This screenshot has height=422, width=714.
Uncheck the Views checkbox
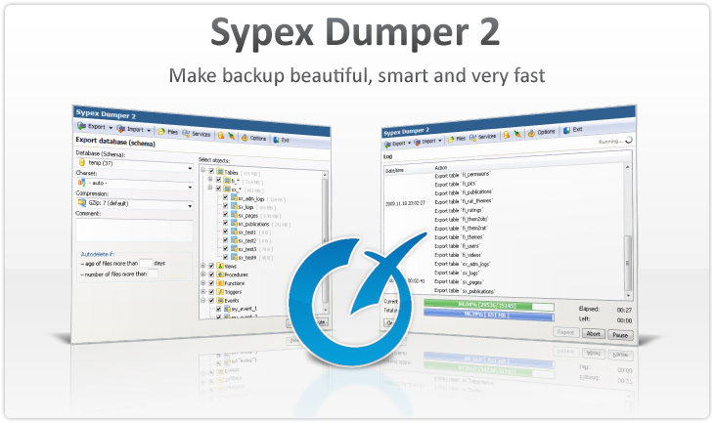pyautogui.click(x=211, y=266)
